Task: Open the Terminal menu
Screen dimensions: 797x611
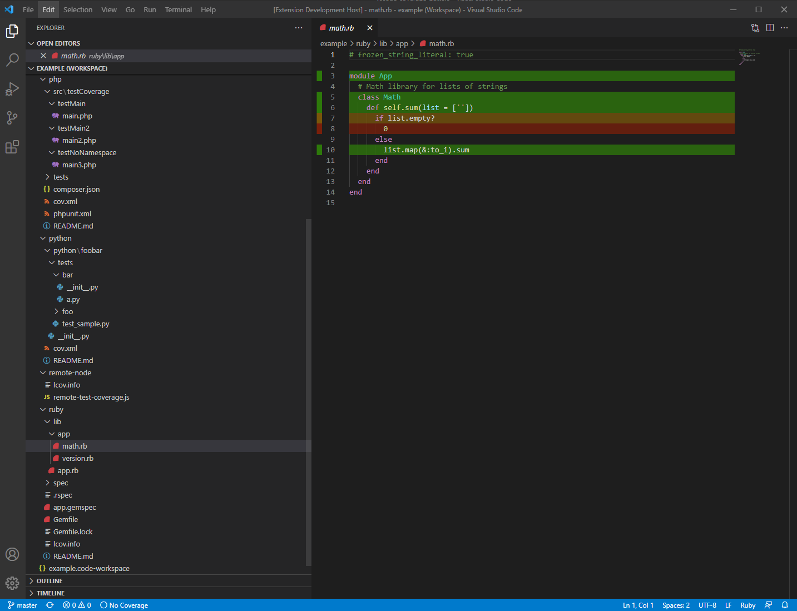Action: pos(178,9)
